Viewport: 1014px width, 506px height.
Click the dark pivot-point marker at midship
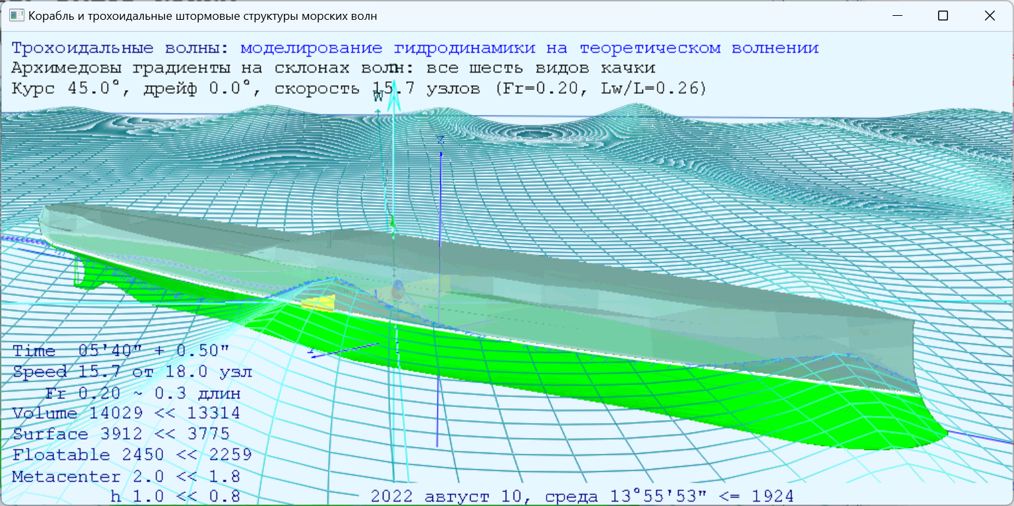396,285
